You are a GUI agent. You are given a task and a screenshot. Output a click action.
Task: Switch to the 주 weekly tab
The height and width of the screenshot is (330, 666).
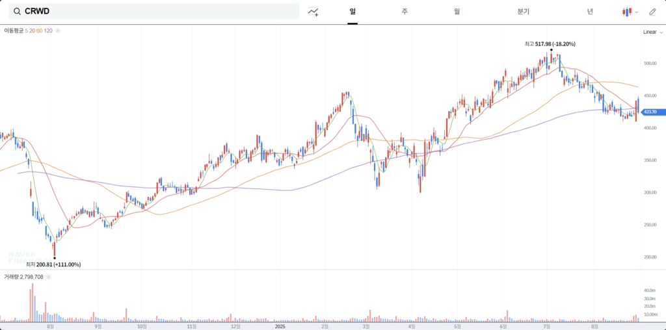(x=405, y=12)
